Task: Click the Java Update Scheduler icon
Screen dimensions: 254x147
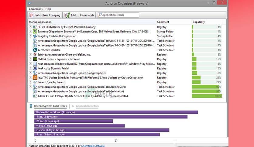Action: (x=35, y=77)
